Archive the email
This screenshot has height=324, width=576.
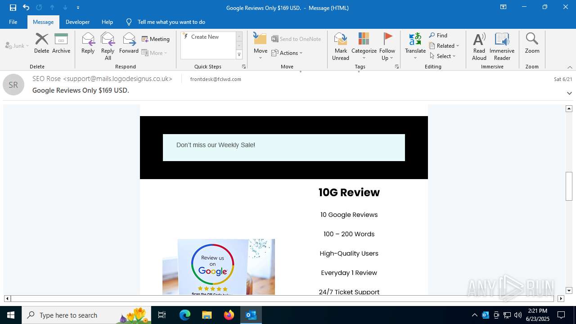tap(61, 43)
